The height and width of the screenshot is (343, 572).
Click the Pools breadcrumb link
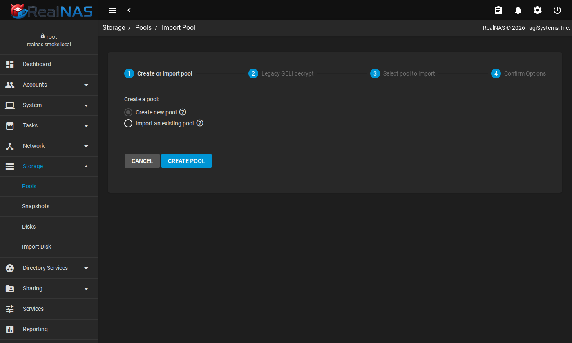click(143, 28)
